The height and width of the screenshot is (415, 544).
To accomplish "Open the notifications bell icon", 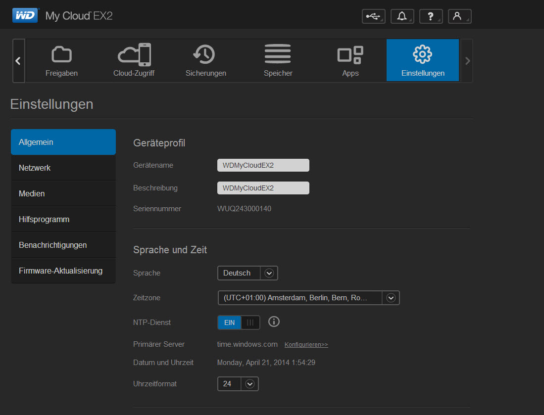I will 402,16.
